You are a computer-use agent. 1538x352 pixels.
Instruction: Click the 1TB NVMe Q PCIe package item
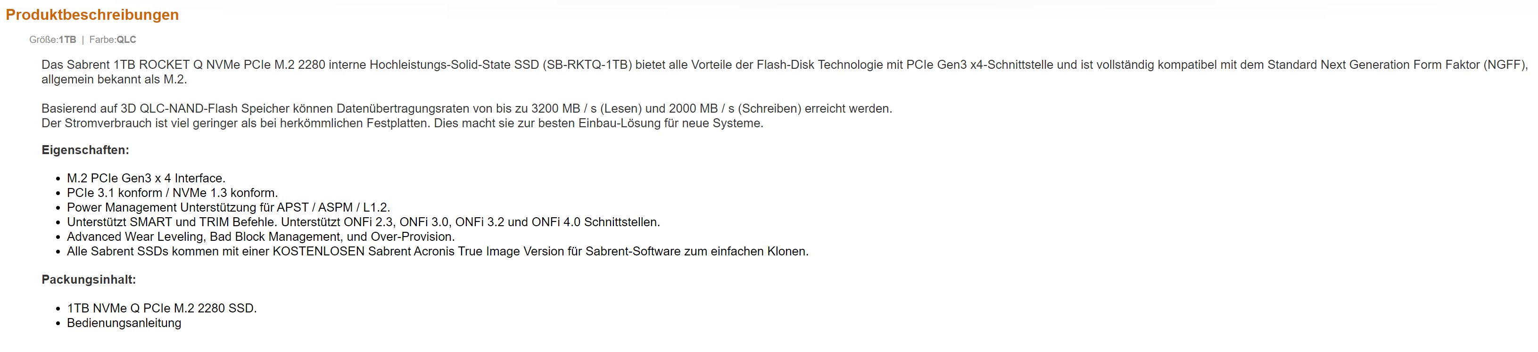pos(162,308)
